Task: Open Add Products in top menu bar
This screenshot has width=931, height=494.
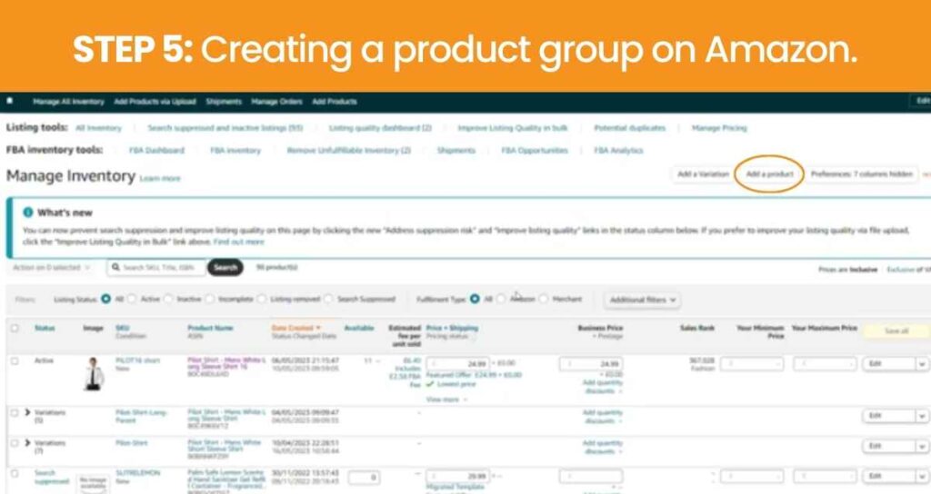Action: click(335, 102)
